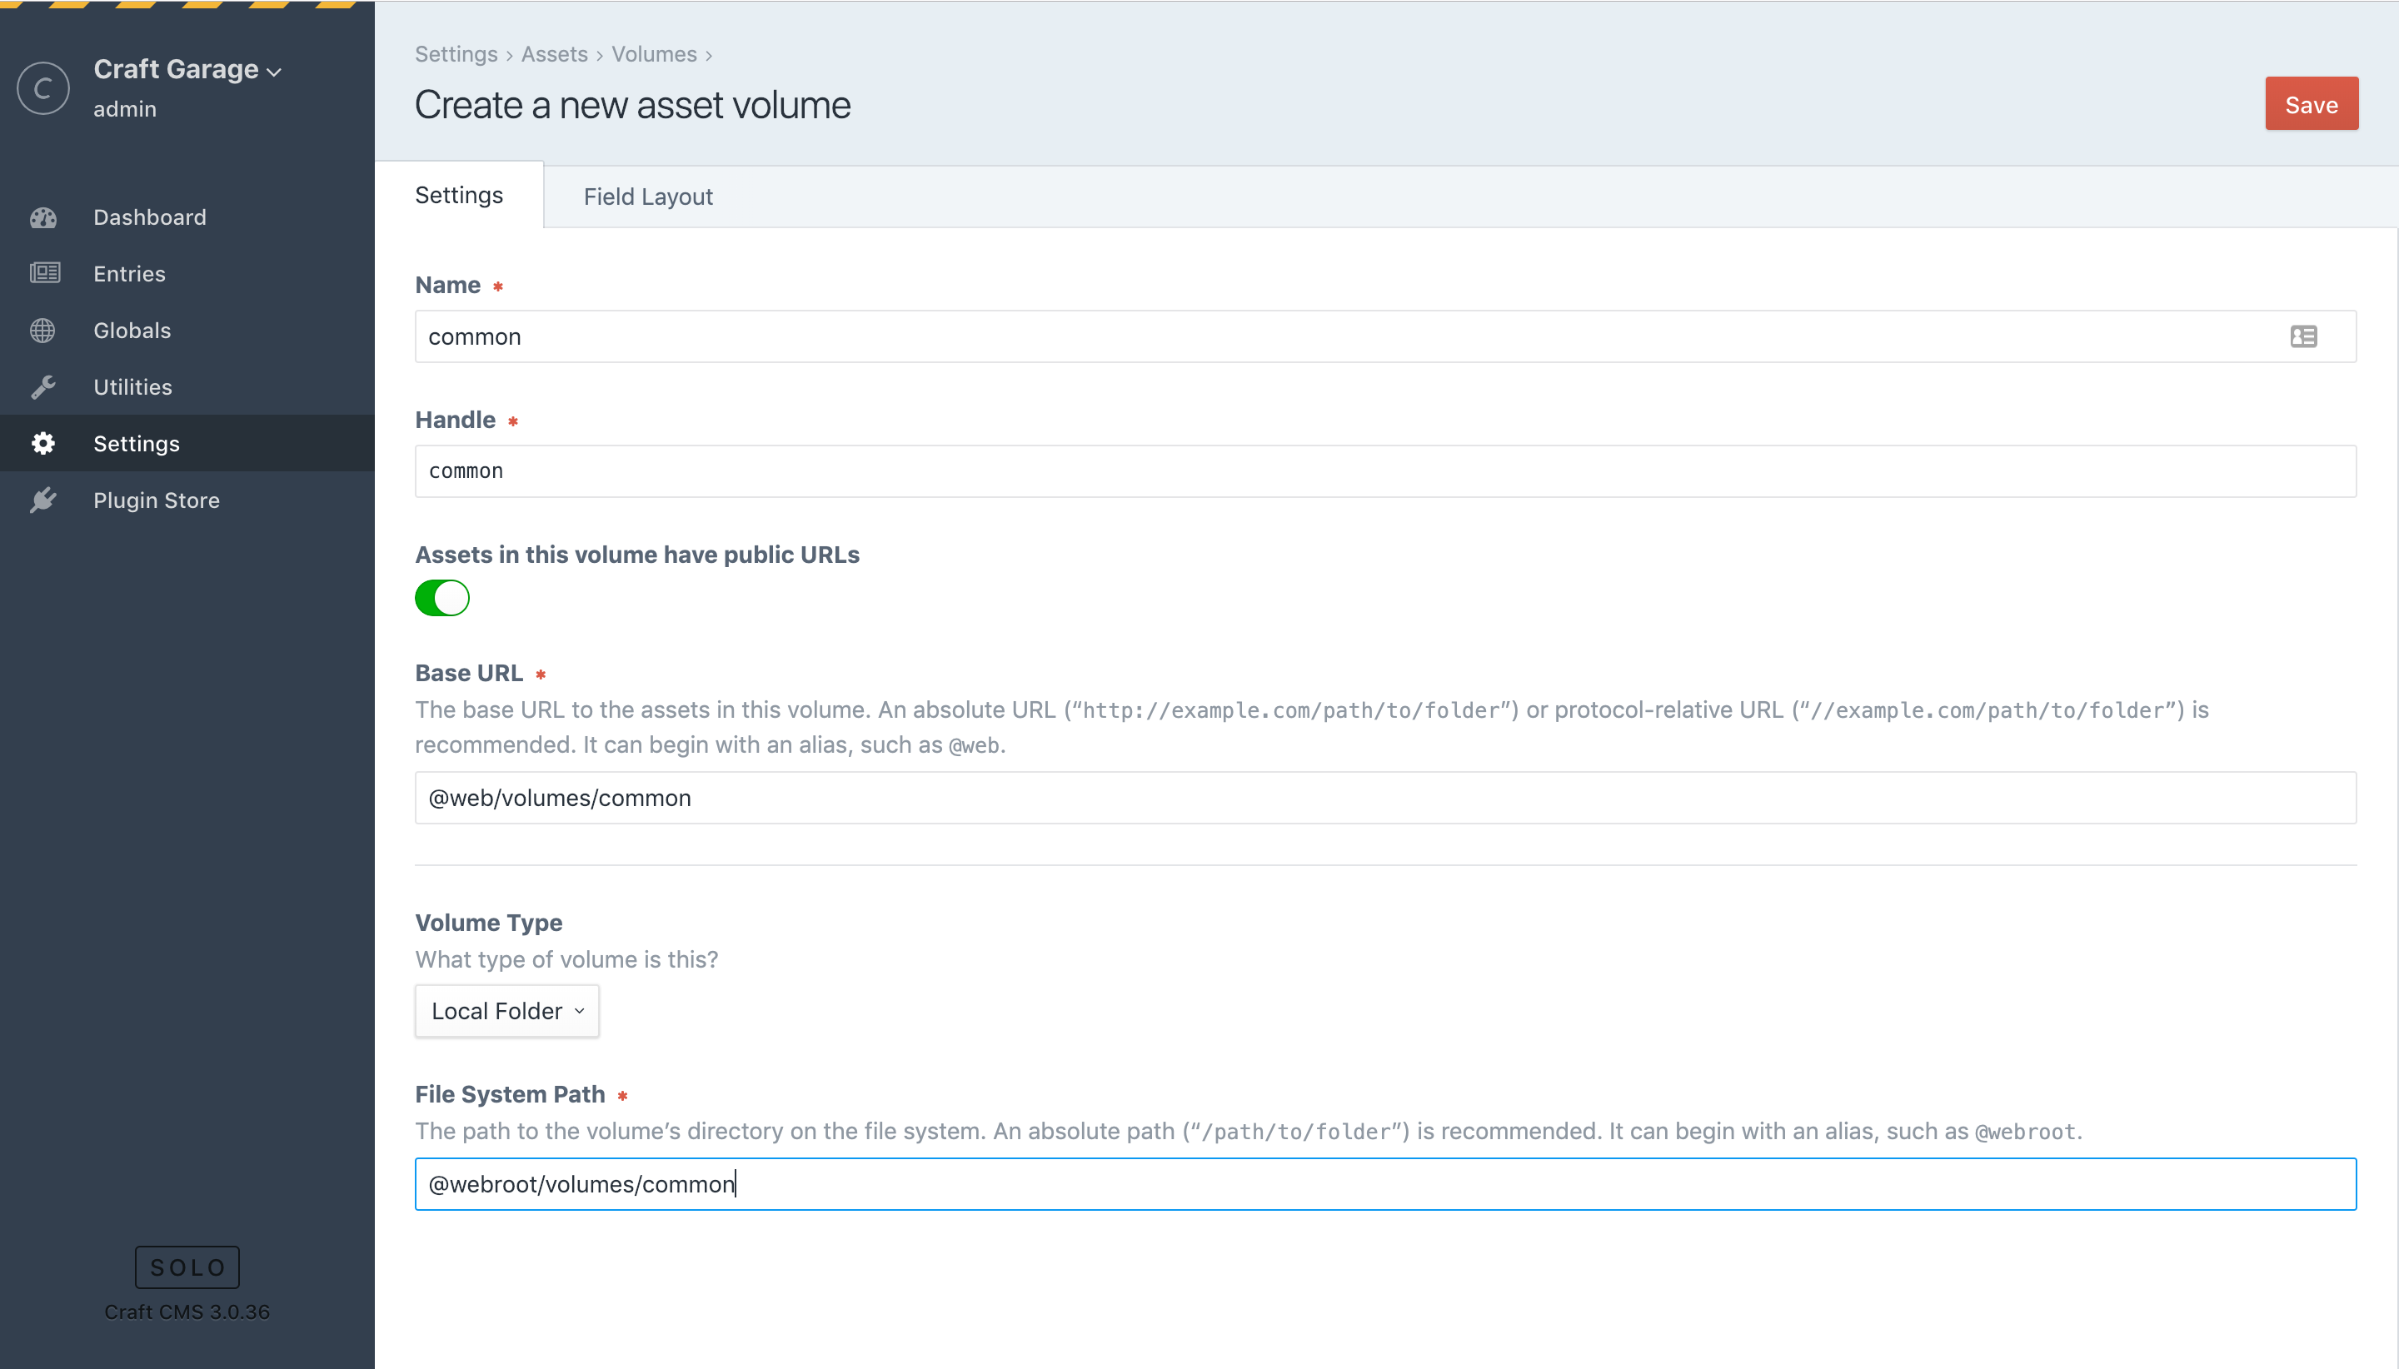Viewport: 2399px width, 1369px height.
Task: Click the Volume Type label
Action: pos(489,923)
